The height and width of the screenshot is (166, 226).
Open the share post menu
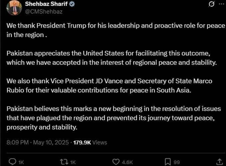pyautogui.click(x=220, y=162)
